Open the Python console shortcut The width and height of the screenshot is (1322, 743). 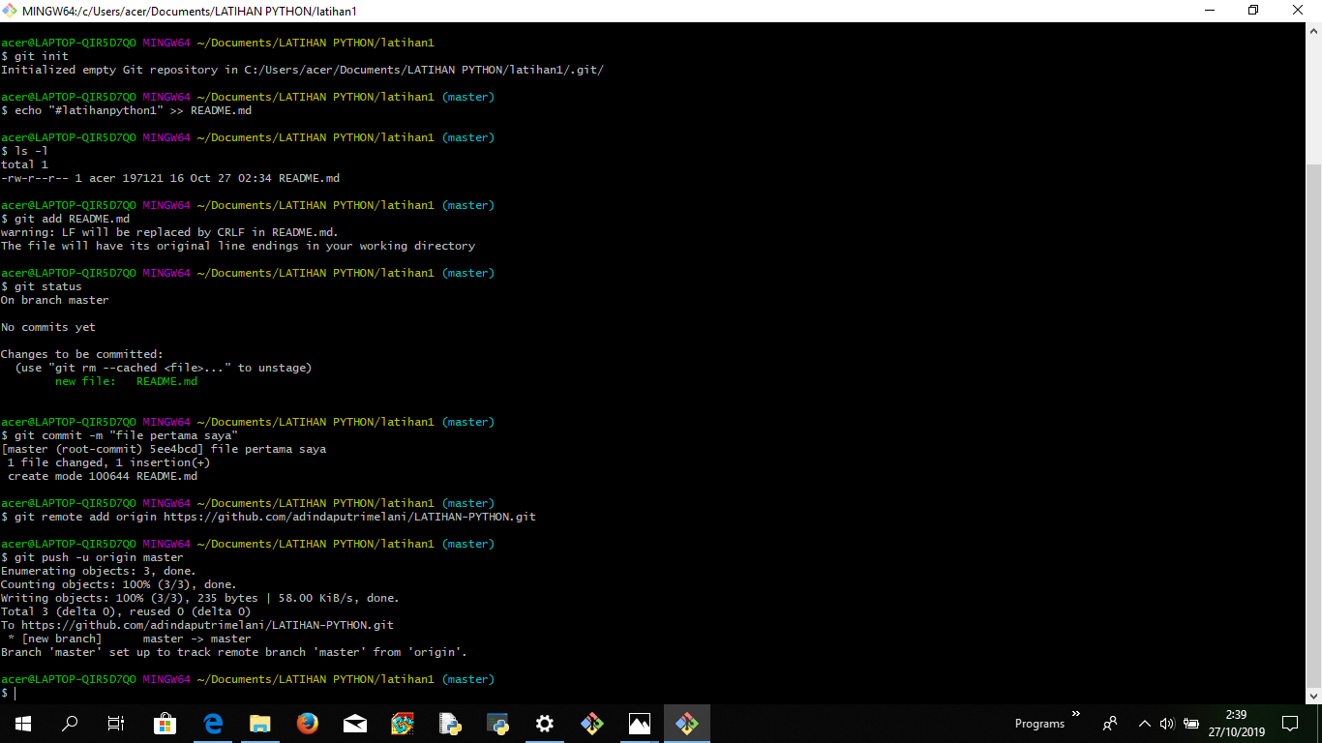[x=496, y=723]
